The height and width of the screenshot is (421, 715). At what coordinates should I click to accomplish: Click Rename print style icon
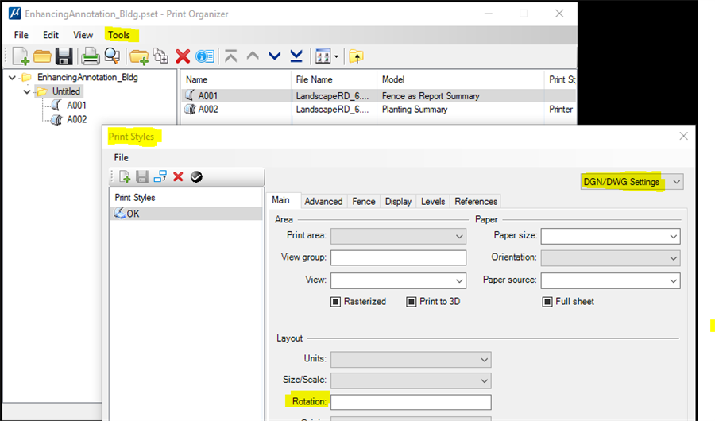point(160,177)
